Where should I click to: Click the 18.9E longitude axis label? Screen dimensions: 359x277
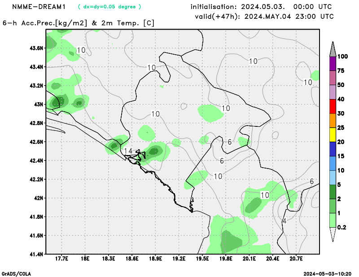click(x=155, y=259)
